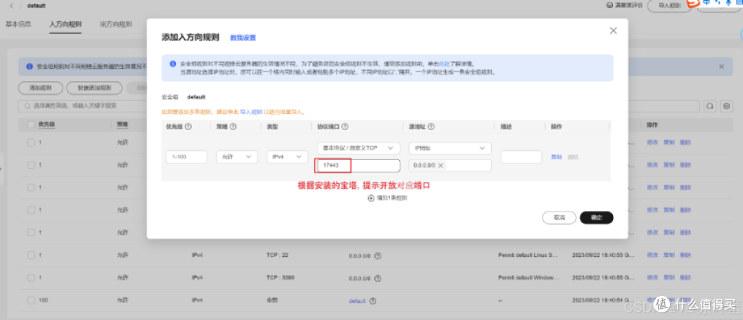
Task: Click the 快速添加规则 button
Action: tap(94, 88)
